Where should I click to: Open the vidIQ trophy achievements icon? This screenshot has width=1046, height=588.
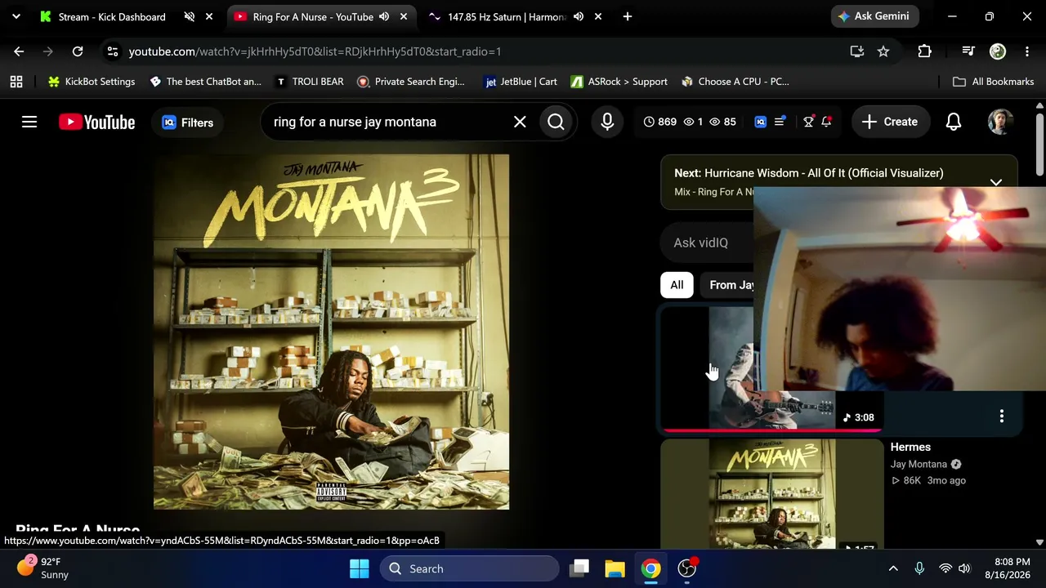(808, 122)
